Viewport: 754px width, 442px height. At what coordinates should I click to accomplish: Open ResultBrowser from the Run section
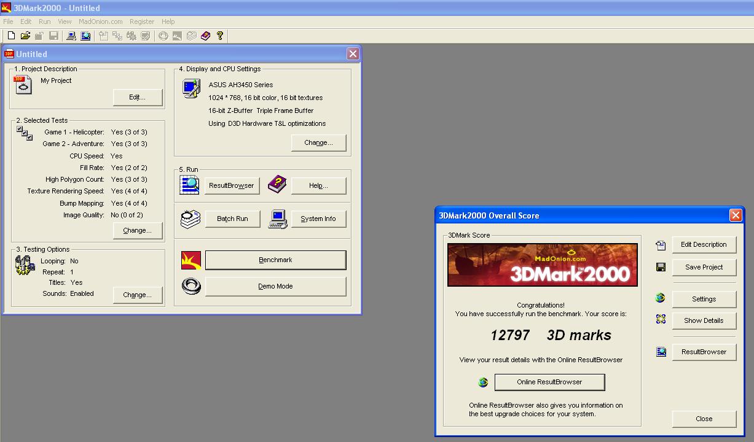pos(232,185)
